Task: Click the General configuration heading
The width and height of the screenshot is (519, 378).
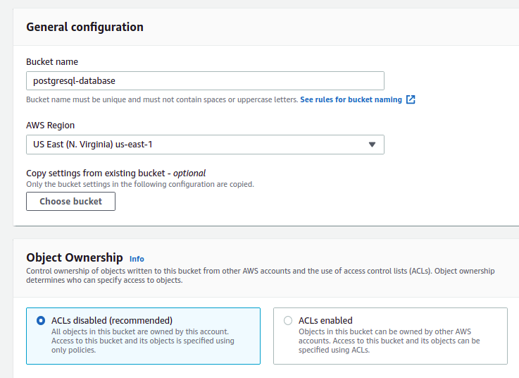Action: (x=85, y=28)
